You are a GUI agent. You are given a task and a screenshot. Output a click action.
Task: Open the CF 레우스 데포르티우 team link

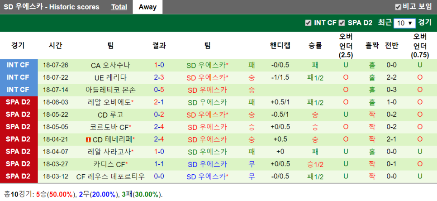click(110, 177)
